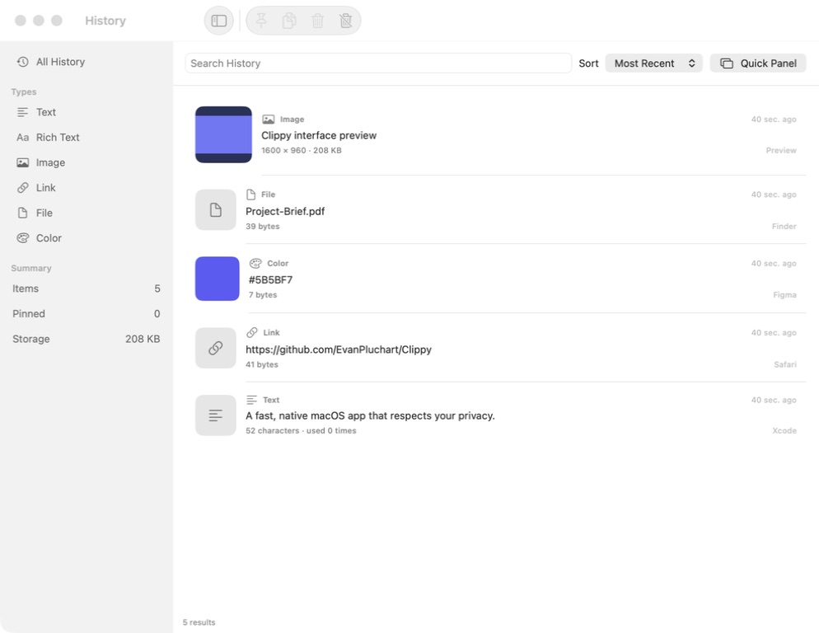Click the small file type icon beside File label
Screen dimensions: 819x633
(x=250, y=195)
